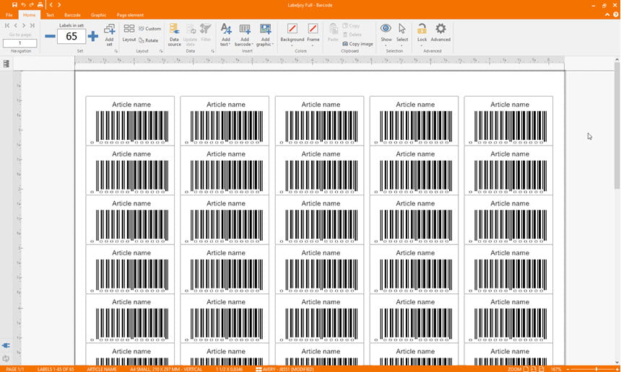The height and width of the screenshot is (372, 621).
Task: Redo the last undone action
Action: coord(31,5)
